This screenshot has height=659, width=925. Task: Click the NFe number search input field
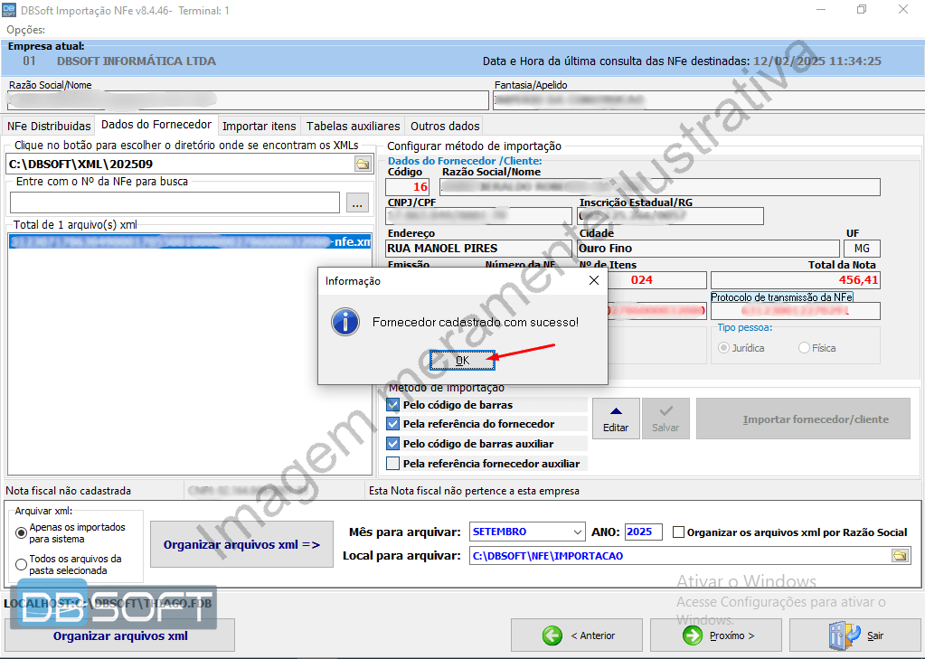(x=174, y=203)
